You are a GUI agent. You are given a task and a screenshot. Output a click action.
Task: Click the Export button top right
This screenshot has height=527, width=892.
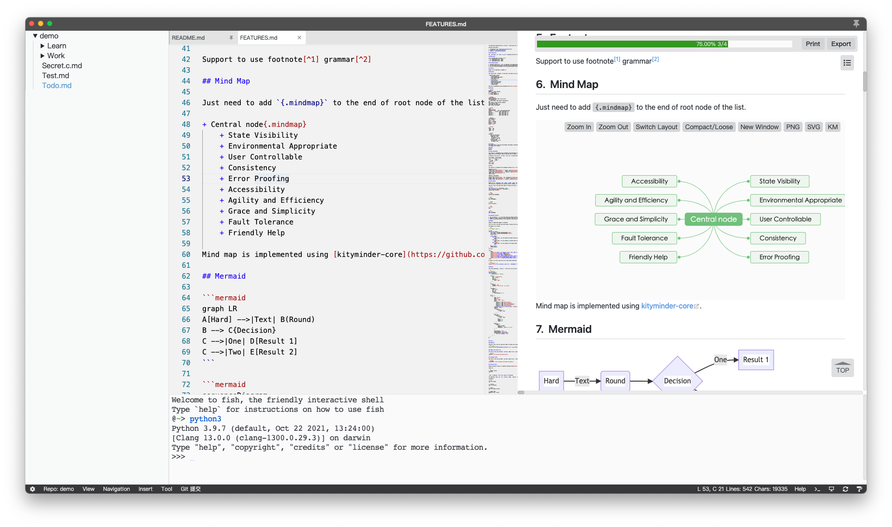click(841, 44)
